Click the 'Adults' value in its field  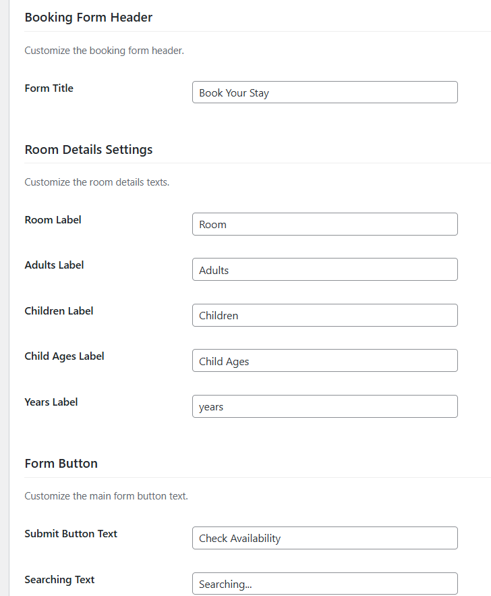pyautogui.click(x=214, y=269)
